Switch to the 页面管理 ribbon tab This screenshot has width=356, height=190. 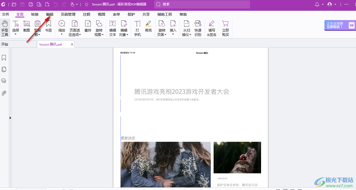[x=68, y=15]
